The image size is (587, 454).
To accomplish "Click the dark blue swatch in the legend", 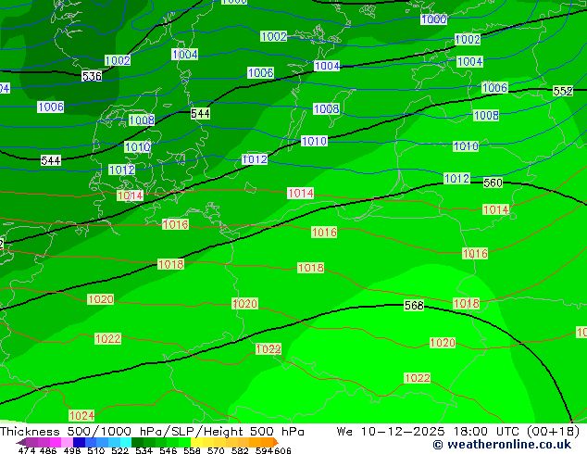I will (79, 442).
